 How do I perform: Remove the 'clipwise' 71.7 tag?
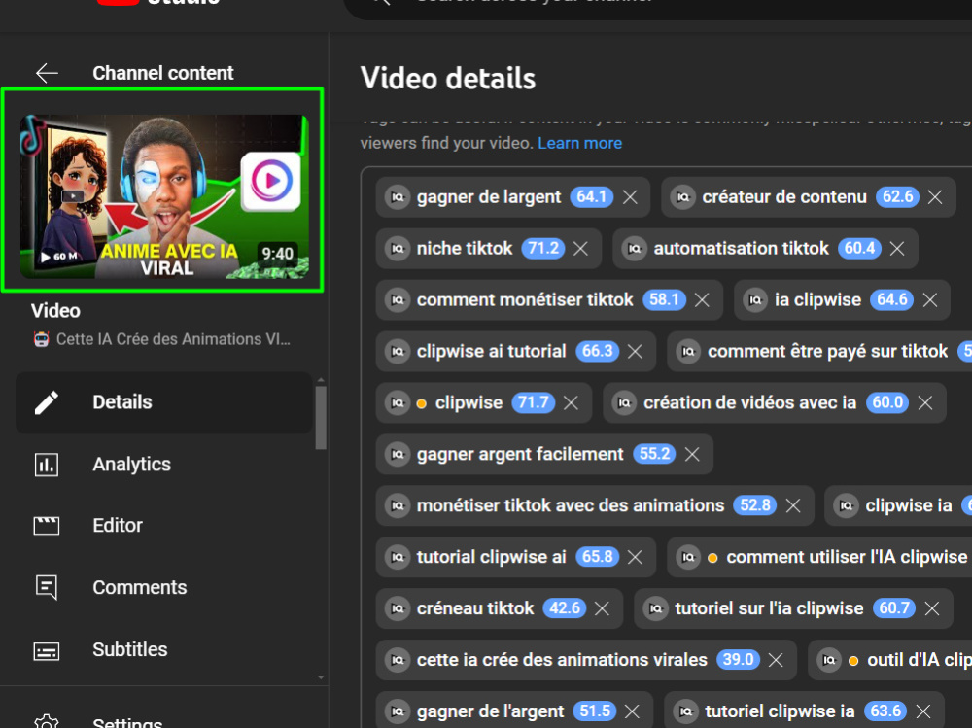pyautogui.click(x=572, y=403)
